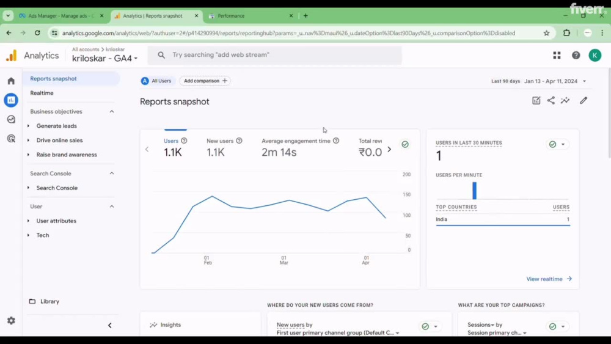Click Average engagement time help icon
Viewport: 611px width, 344px height.
336,141
